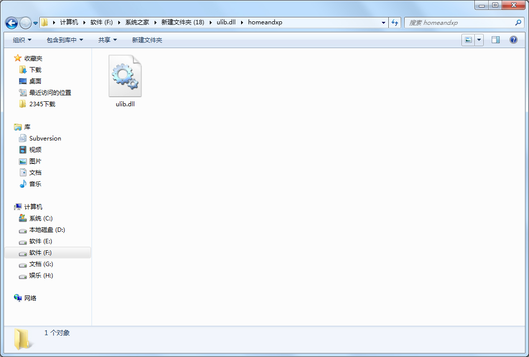
Task: Click 新建文件夹 (18) breadcrumb segment
Action: pyautogui.click(x=182, y=22)
